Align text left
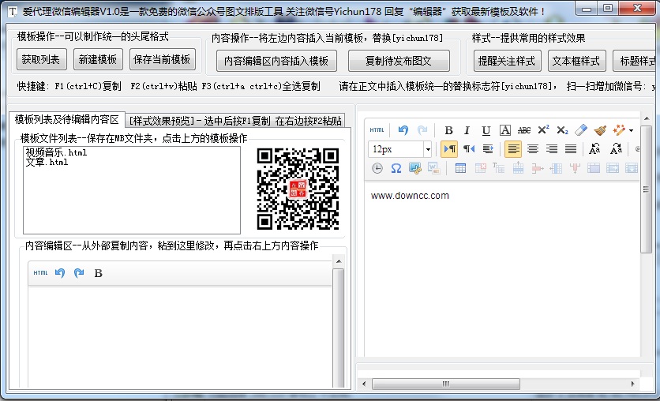 point(513,149)
